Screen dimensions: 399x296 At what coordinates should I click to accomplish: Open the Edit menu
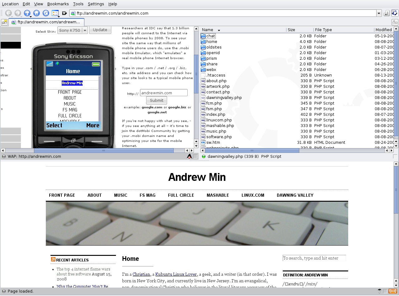coord(26,4)
